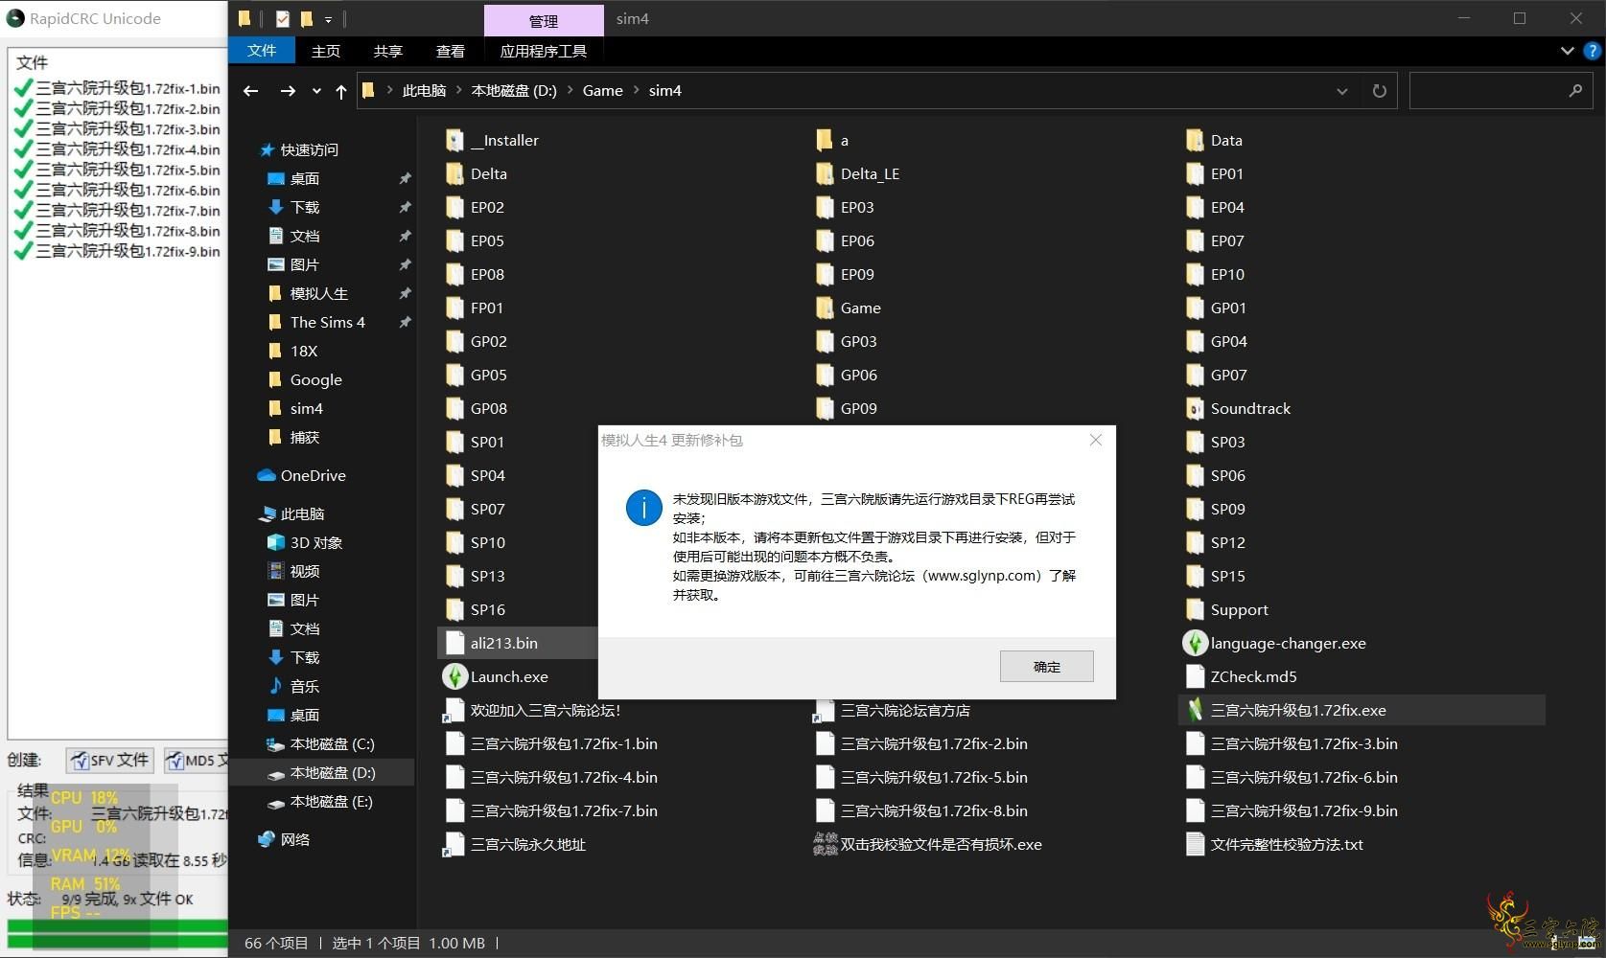This screenshot has width=1606, height=958.
Task: Open The Sims 4 in quick access
Action: [327, 322]
